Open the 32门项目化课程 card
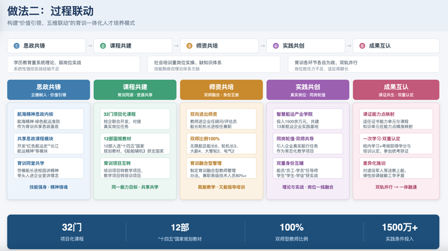This screenshot has height=251, width=448. click(135, 119)
